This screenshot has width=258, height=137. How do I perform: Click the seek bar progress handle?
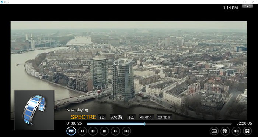pos(145,123)
